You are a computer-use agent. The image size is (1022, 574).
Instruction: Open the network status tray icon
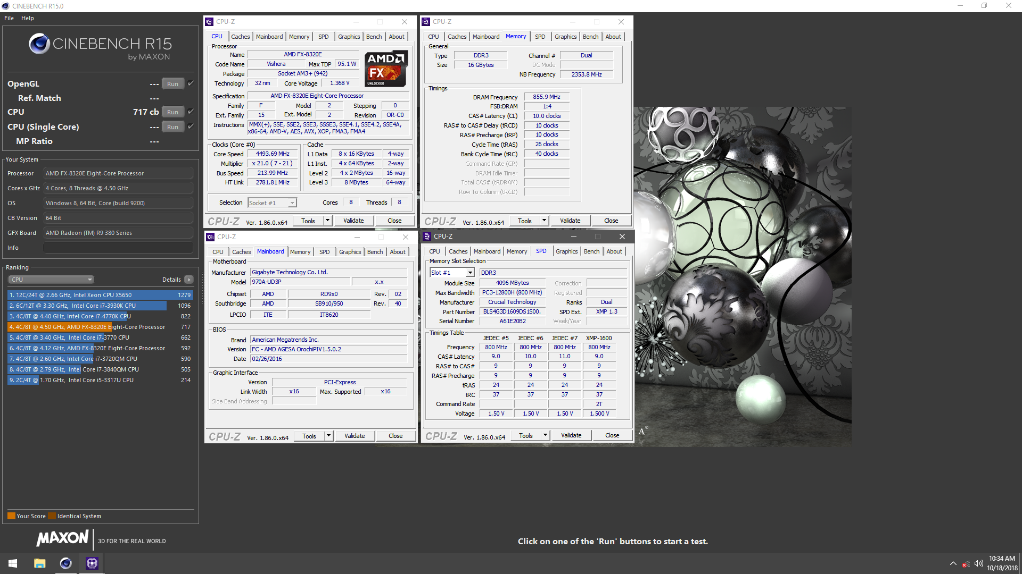pyautogui.click(x=966, y=563)
